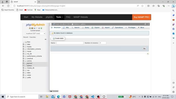Add new sidebar app plus icon
The width and height of the screenshot is (176, 99).
174,43
